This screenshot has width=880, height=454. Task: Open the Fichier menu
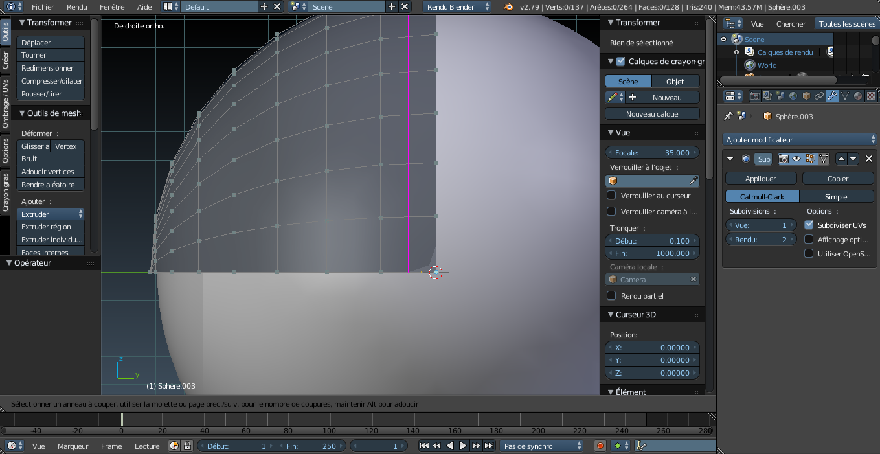(43, 7)
